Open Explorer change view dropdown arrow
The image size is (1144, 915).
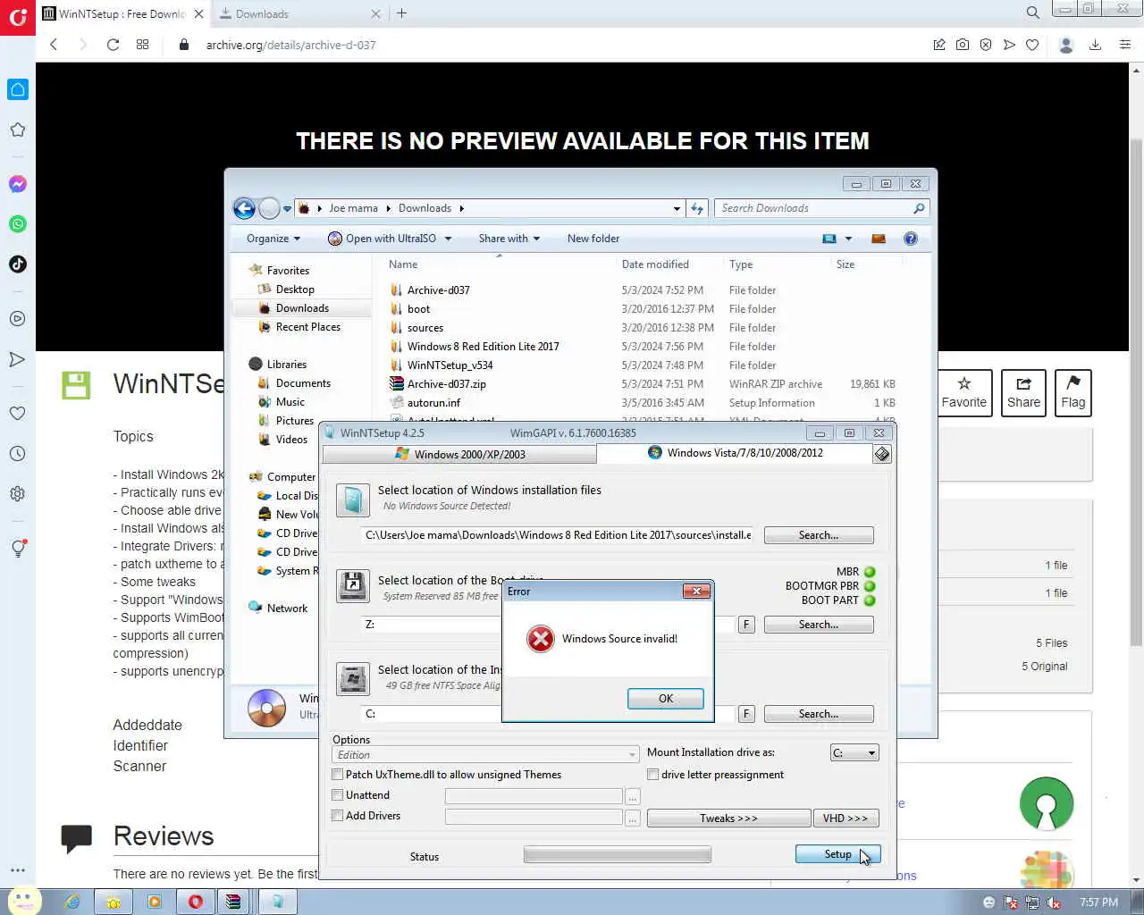click(848, 239)
